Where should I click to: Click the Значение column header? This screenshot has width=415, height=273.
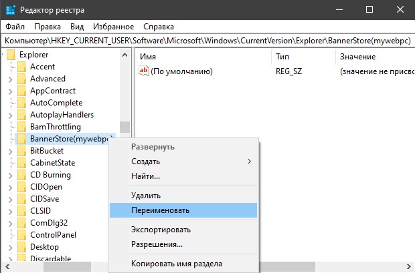click(x=376, y=57)
